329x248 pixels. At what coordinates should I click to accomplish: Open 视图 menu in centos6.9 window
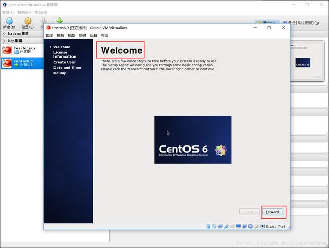point(71,35)
